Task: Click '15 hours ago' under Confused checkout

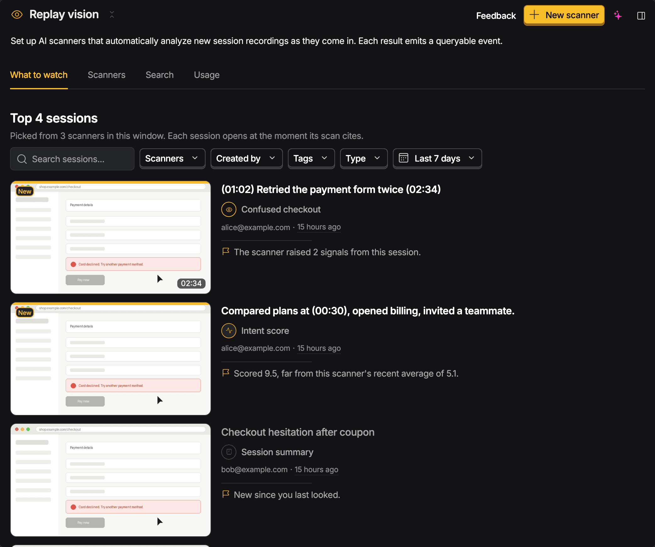Action: point(319,227)
